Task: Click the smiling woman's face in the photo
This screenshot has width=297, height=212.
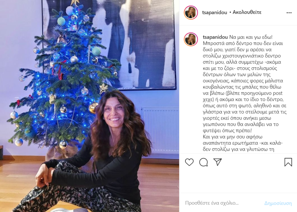Action: tap(114, 112)
